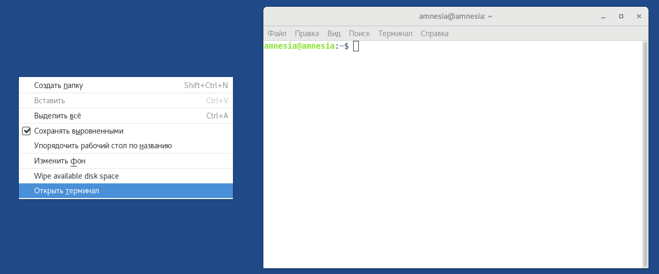
Task: Open Изменить фон to change the background
Action: tap(60, 161)
